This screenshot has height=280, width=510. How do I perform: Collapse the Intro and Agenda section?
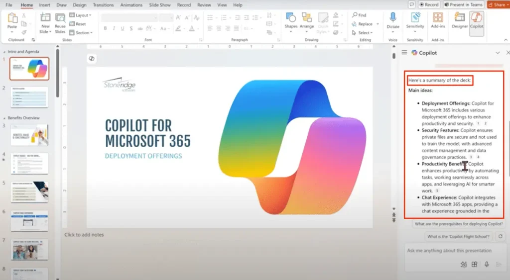[4, 51]
